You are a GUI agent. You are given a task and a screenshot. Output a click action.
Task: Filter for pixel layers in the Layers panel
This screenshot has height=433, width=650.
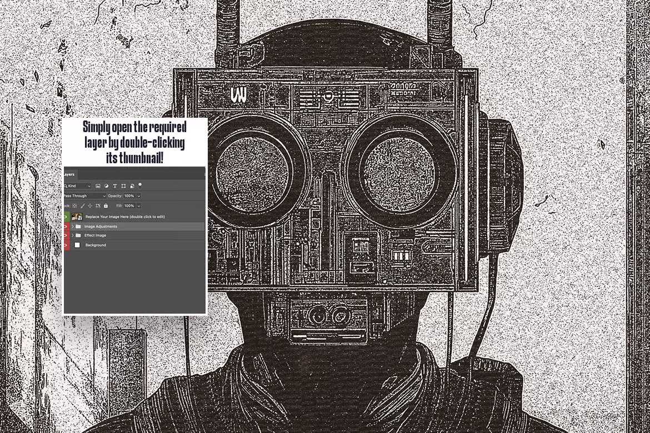point(98,186)
